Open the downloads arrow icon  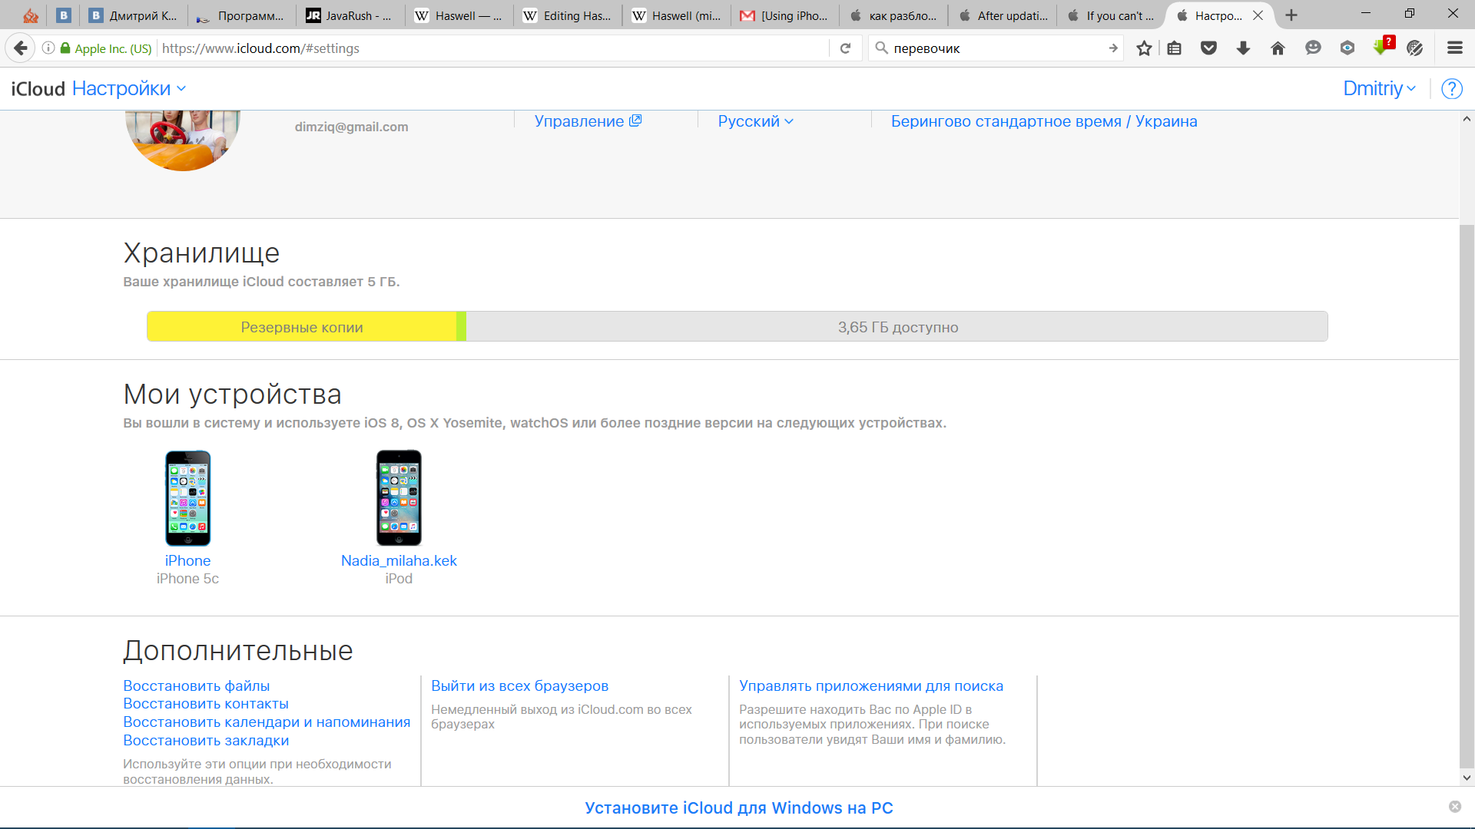pos(1243,48)
